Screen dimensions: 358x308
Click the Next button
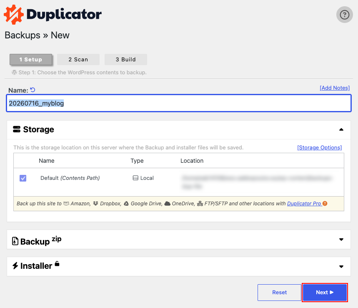[x=325, y=293]
